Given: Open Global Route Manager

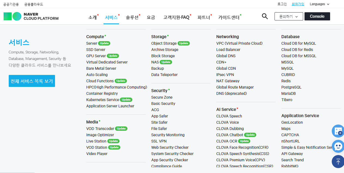Looking at the screenshot, I should pos(235,87).
